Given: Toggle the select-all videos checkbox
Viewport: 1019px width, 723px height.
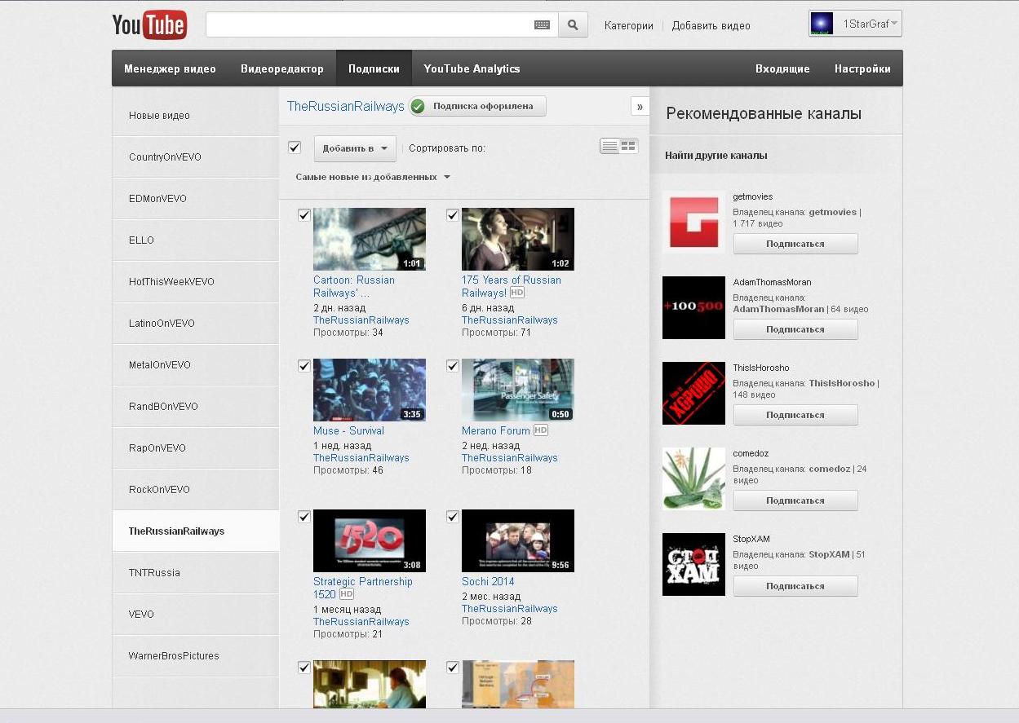Looking at the screenshot, I should [x=295, y=148].
